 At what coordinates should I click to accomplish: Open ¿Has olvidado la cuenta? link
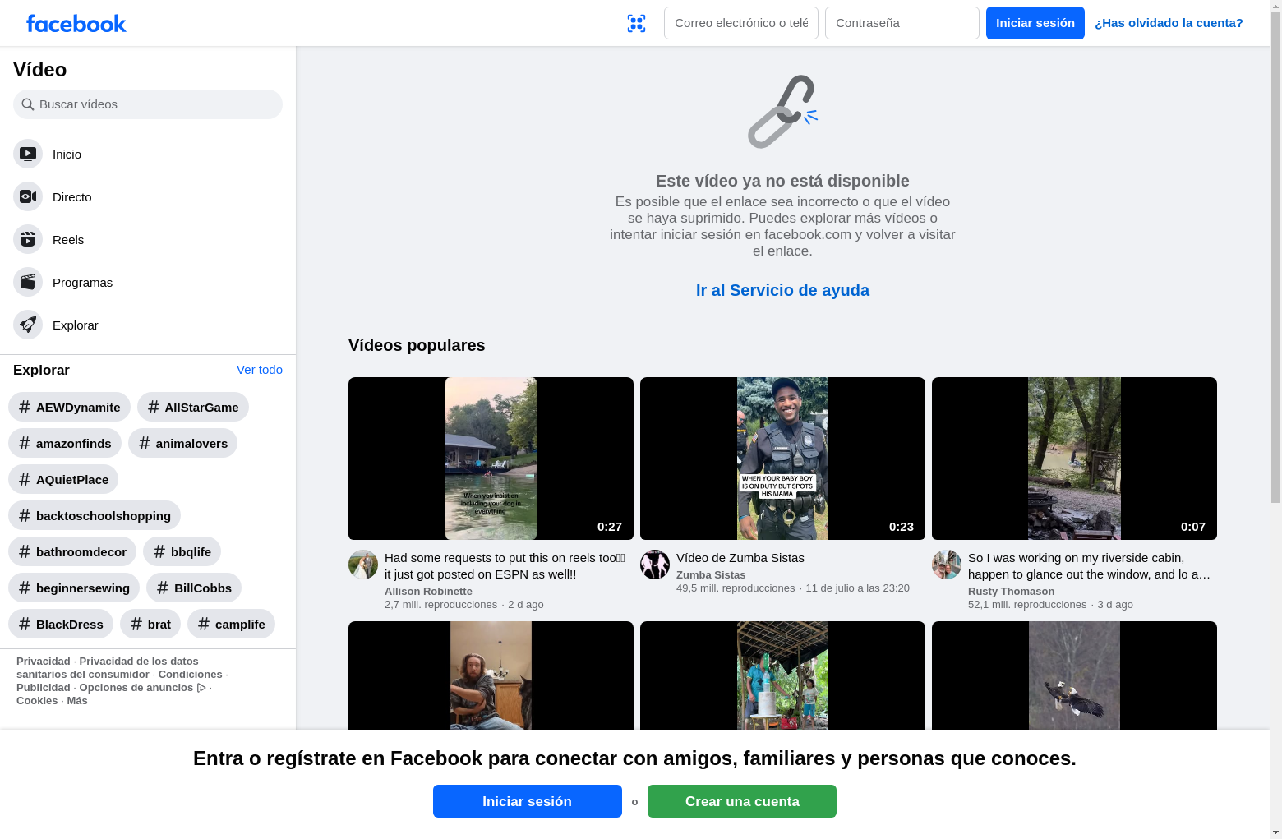pyautogui.click(x=1169, y=23)
